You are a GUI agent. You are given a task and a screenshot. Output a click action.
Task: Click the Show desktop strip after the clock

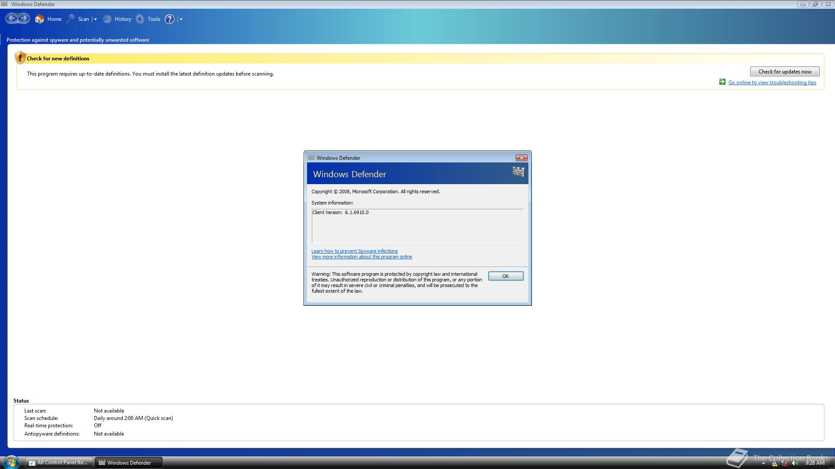coord(832,462)
